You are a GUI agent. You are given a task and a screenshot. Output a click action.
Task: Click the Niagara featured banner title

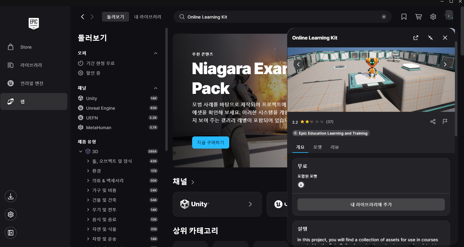pyautogui.click(x=239, y=78)
